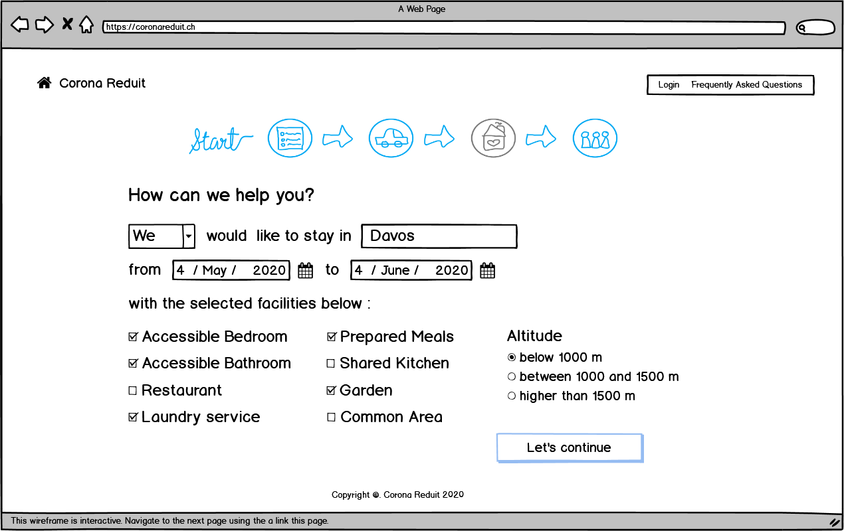Click the people group step icon

[x=595, y=138]
